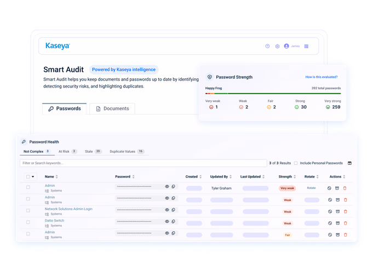Toggle the column layout icon near Include Personal Passwords
Screen dimensions: 367x264
(349, 163)
